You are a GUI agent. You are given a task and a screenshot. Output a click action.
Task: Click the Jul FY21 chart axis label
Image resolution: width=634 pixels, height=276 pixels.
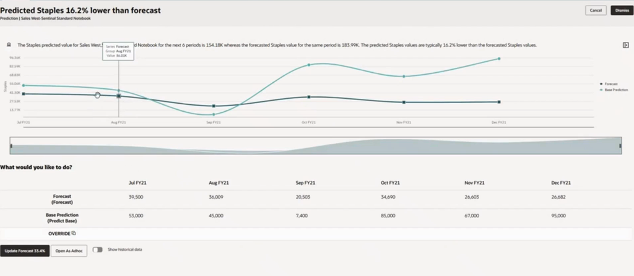[24, 122]
